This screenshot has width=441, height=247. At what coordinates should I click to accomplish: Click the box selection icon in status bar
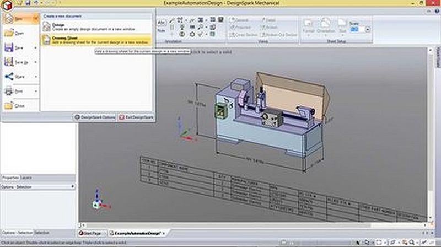click(379, 242)
